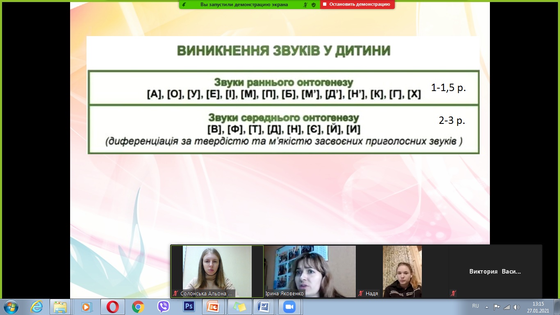
Task: Stop screen sharing with the red button
Action: (357, 5)
